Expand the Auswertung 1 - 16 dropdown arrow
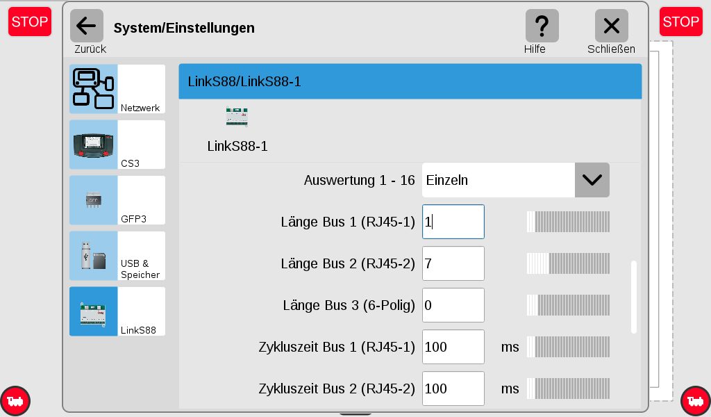Viewport: 711px width, 417px height. pyautogui.click(x=592, y=180)
